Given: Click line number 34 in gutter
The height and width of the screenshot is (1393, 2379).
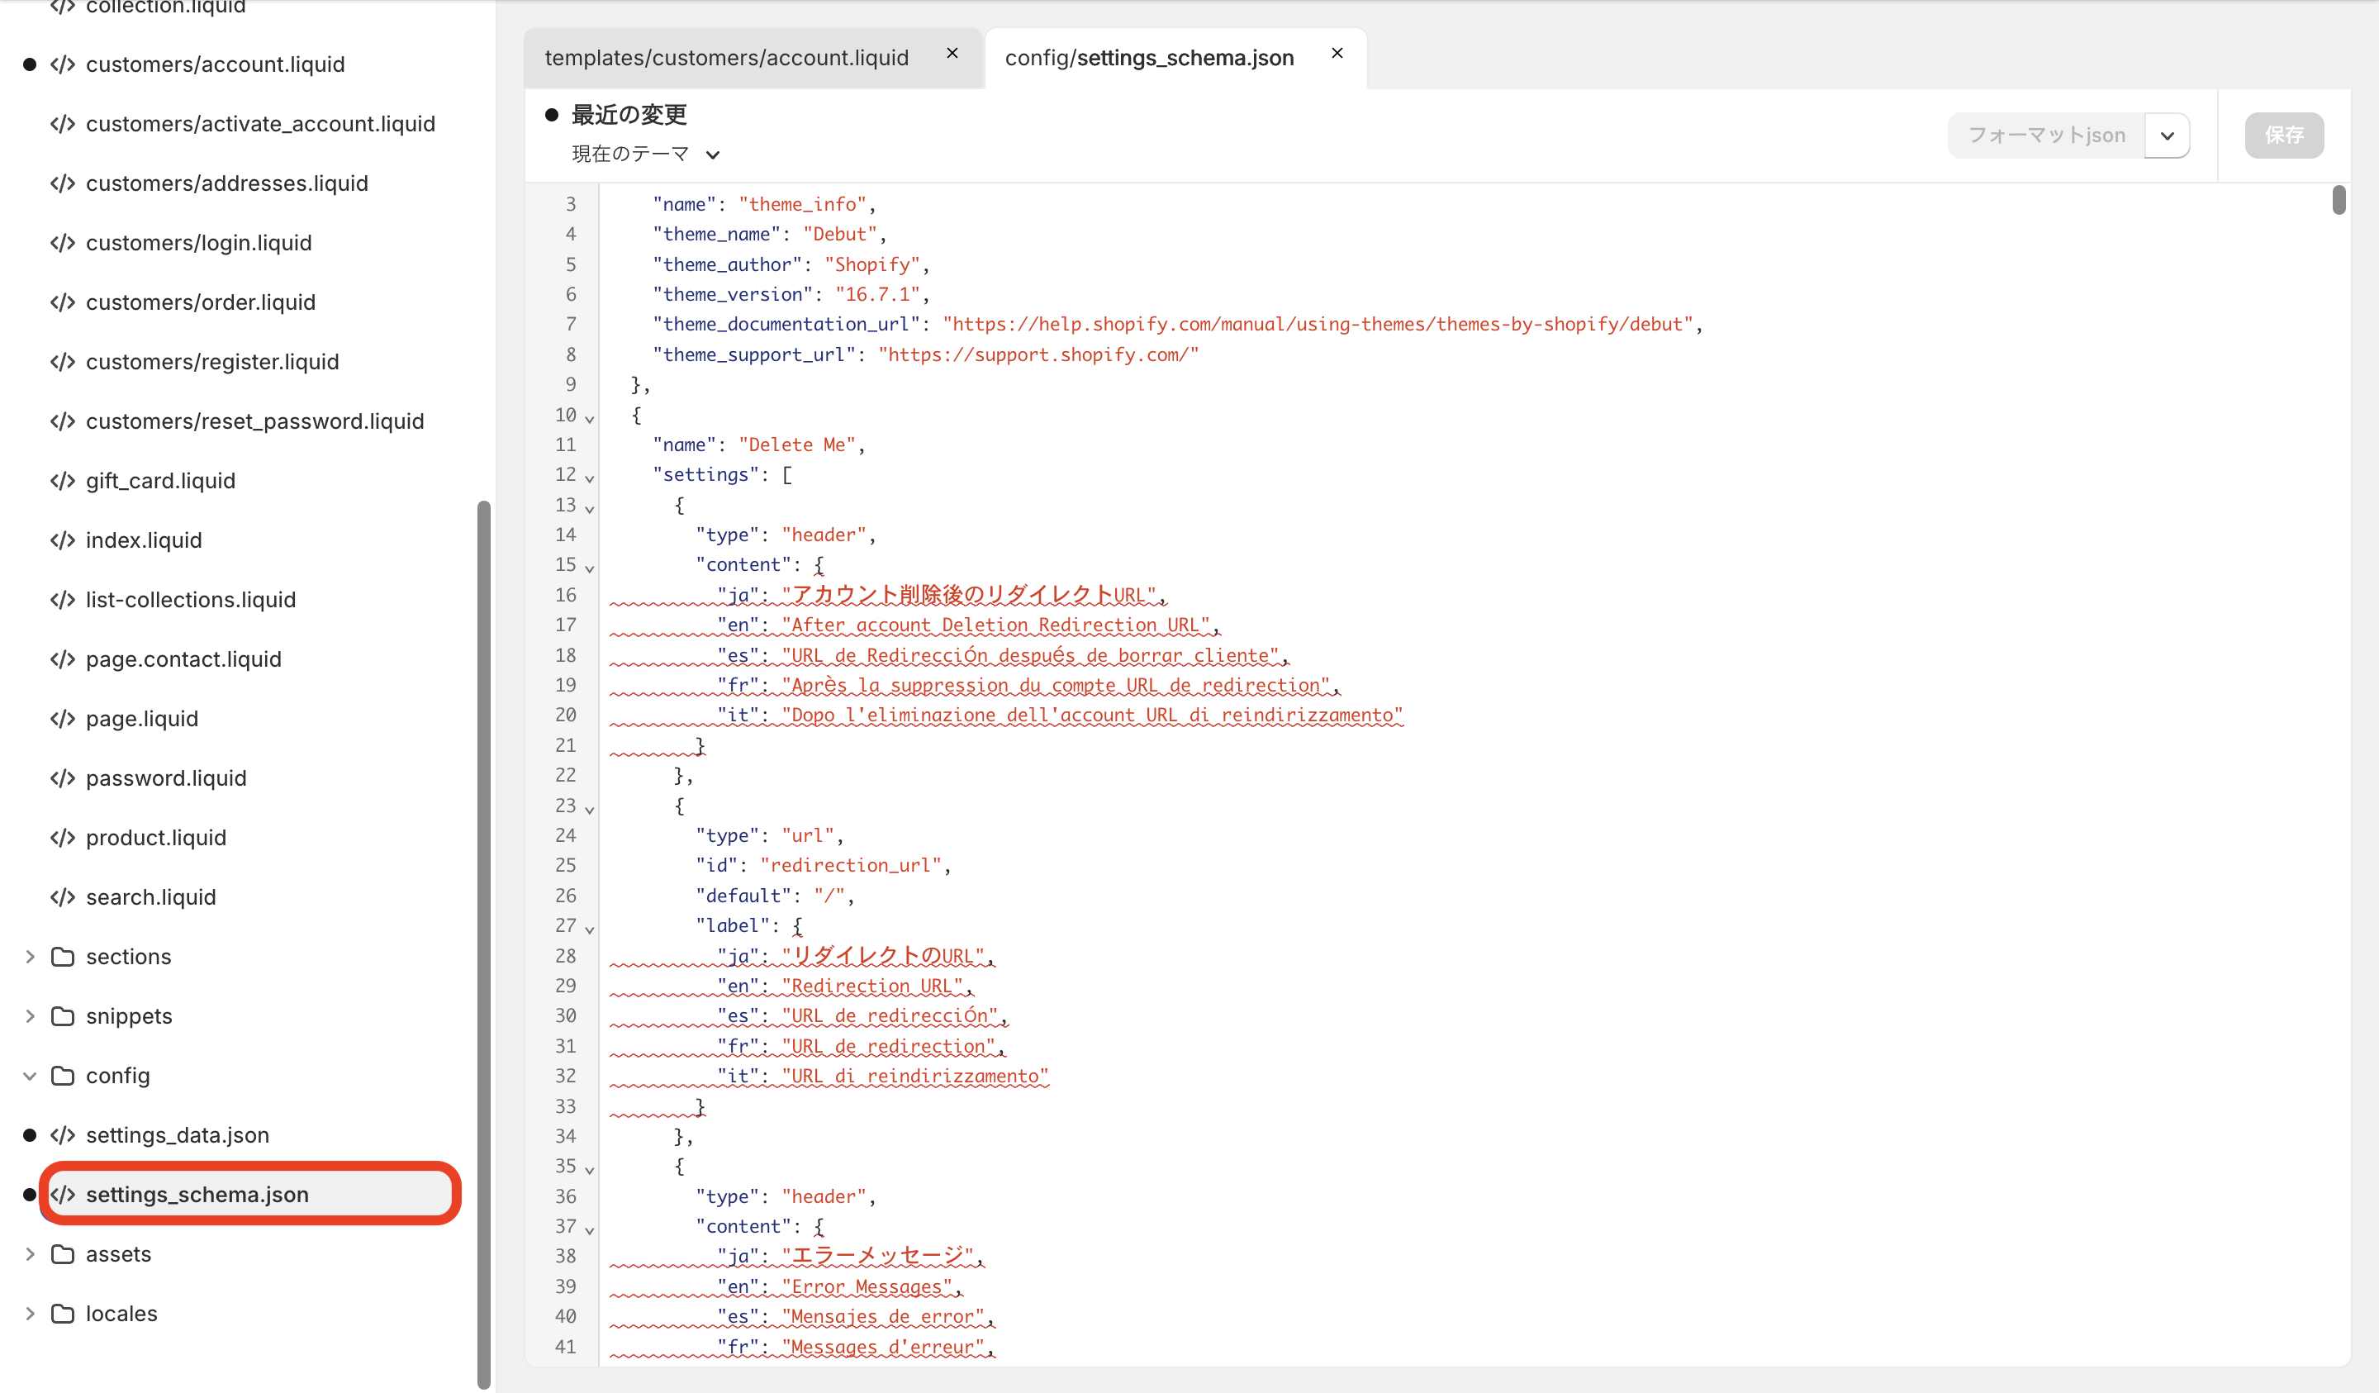Looking at the screenshot, I should click(x=566, y=1136).
